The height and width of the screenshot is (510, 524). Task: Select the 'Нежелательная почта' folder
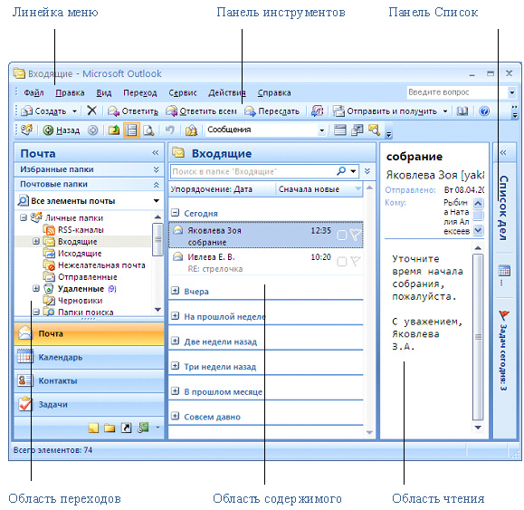101,265
